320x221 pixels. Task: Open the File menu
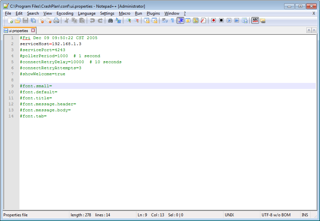(x=8, y=13)
